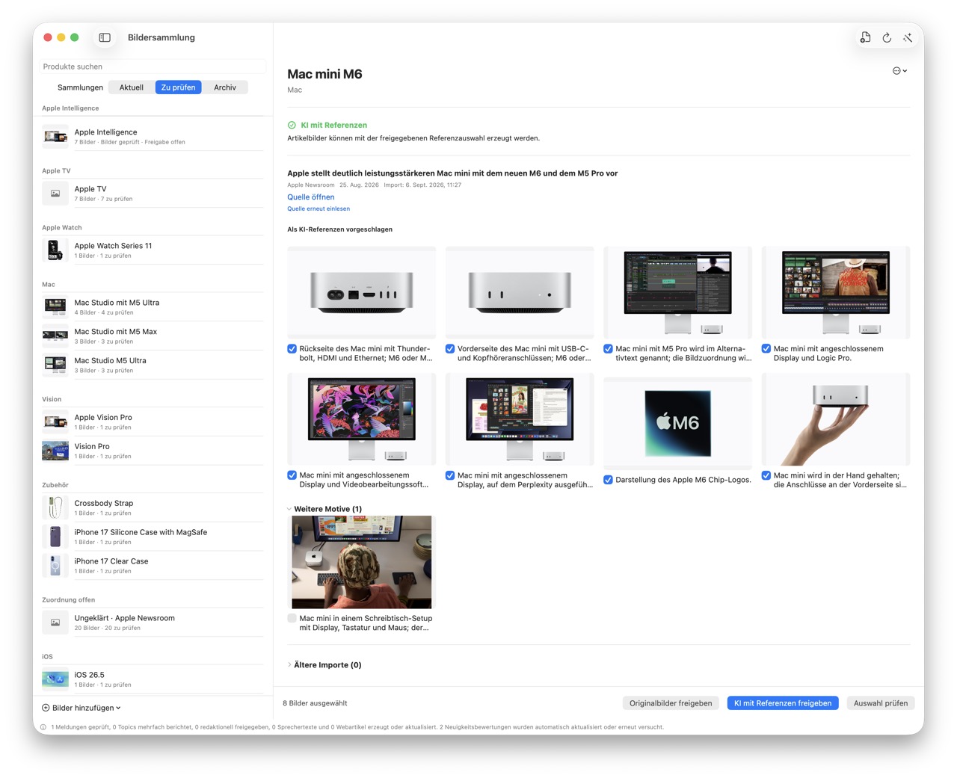Expand the Ältere Importe section
Viewport: 957px width, 778px height.
tap(289, 664)
